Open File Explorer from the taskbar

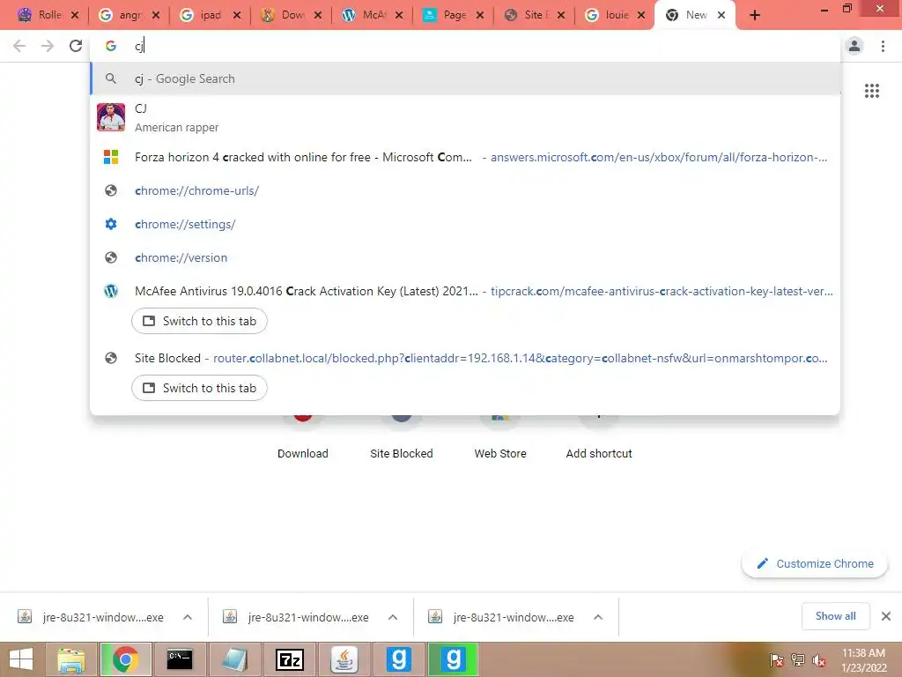coord(71,659)
